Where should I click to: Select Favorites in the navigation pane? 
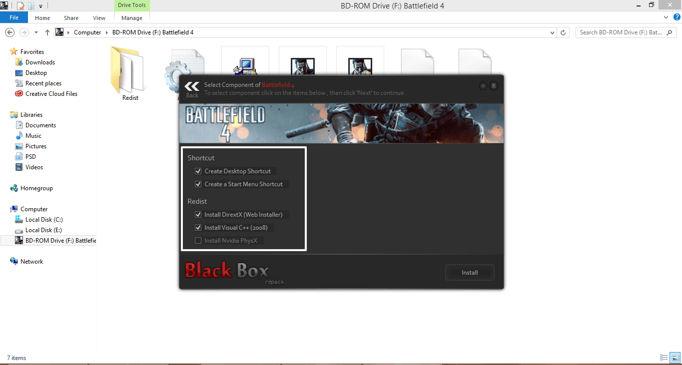tap(32, 52)
